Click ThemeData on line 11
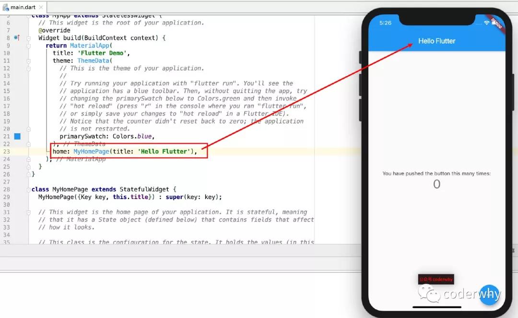518x318 pixels. tap(93, 61)
